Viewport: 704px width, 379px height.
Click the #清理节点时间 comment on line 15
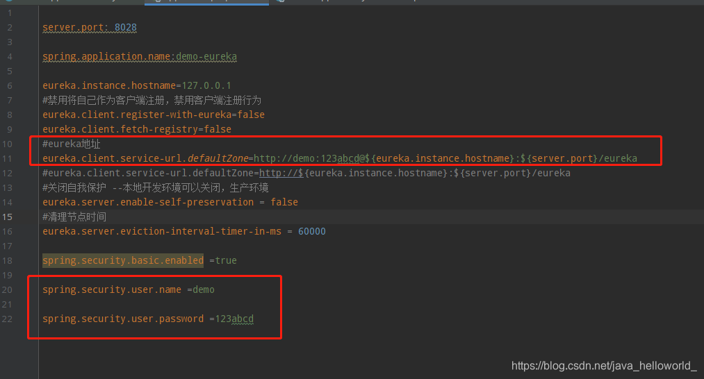click(x=74, y=217)
